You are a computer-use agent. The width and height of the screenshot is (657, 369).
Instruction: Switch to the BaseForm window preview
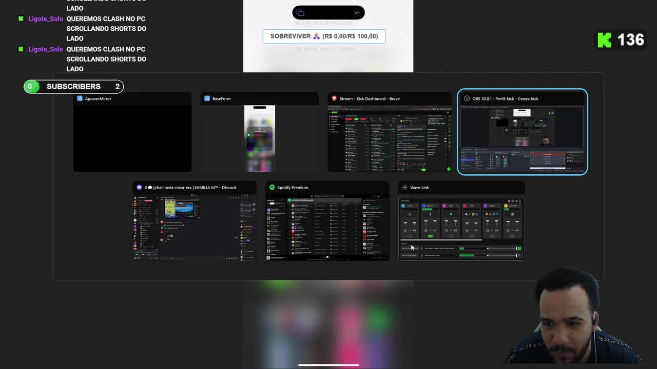pos(260,138)
